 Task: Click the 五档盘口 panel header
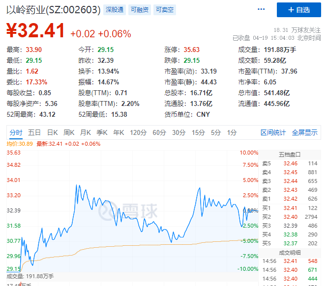click(x=290, y=155)
